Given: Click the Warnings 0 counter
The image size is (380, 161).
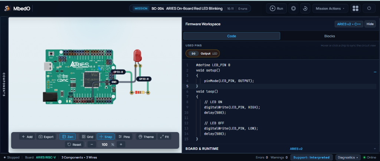Looking at the screenshot, I should (x=279, y=157).
